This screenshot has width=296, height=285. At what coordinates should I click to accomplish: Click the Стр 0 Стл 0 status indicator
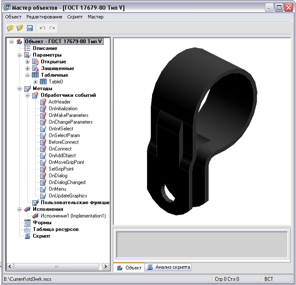[227, 279]
